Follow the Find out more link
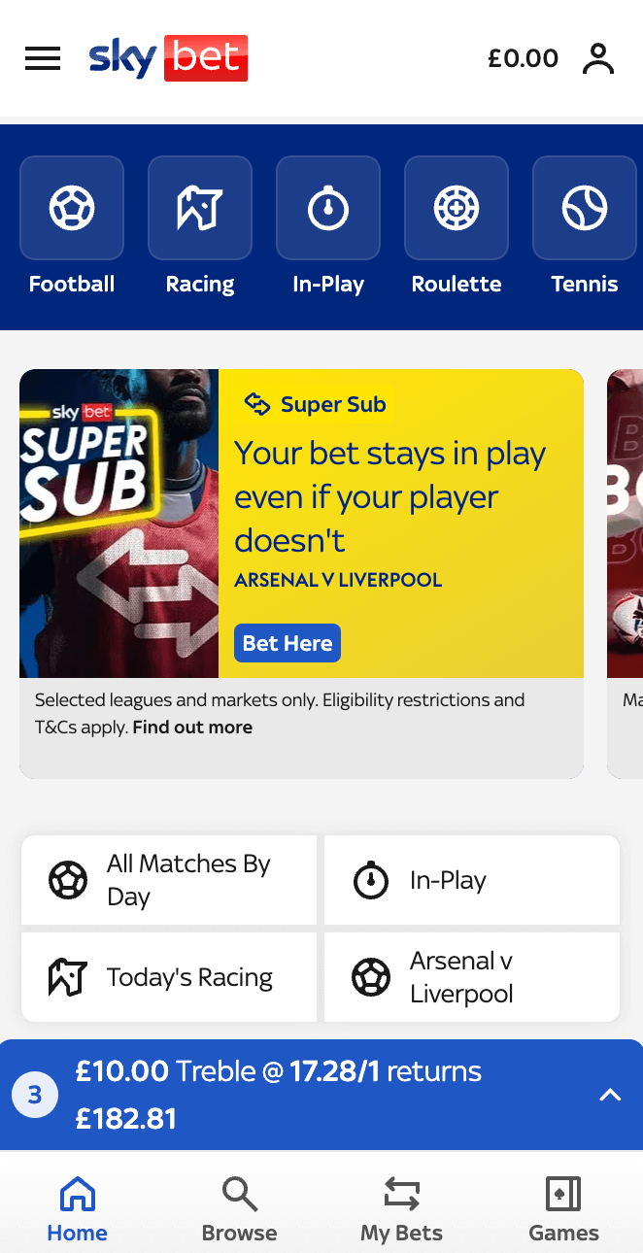The image size is (643, 1253). point(192,728)
